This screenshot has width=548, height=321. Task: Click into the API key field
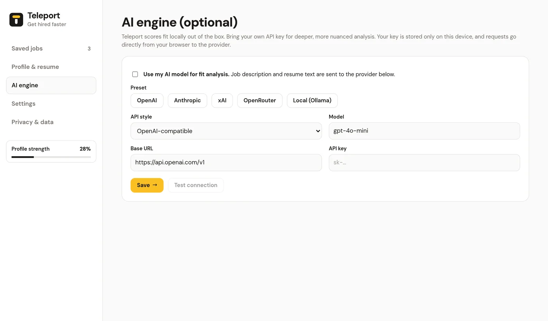[424, 162]
